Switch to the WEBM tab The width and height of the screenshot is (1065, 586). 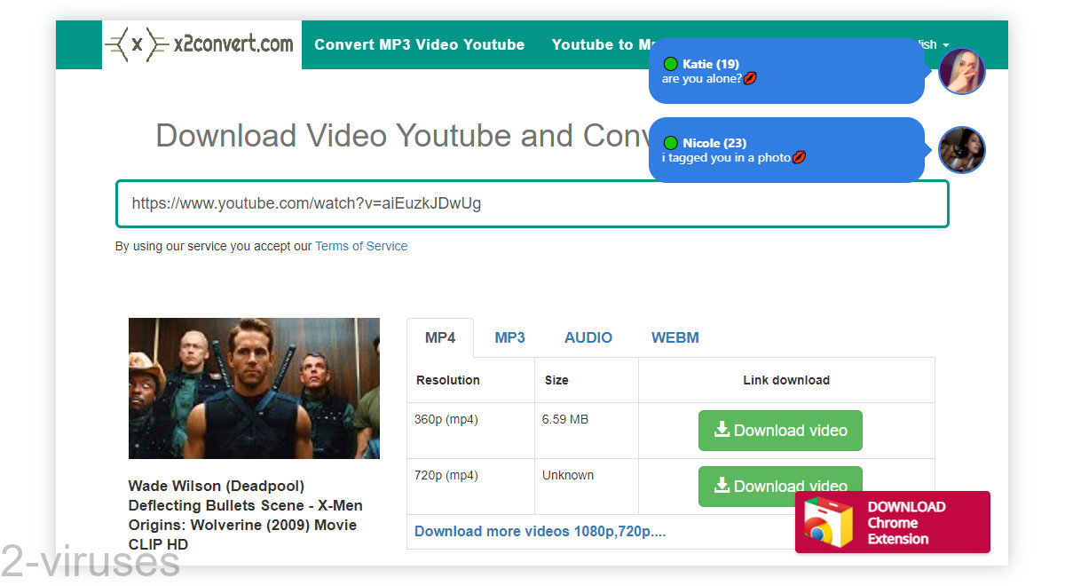[x=674, y=337]
